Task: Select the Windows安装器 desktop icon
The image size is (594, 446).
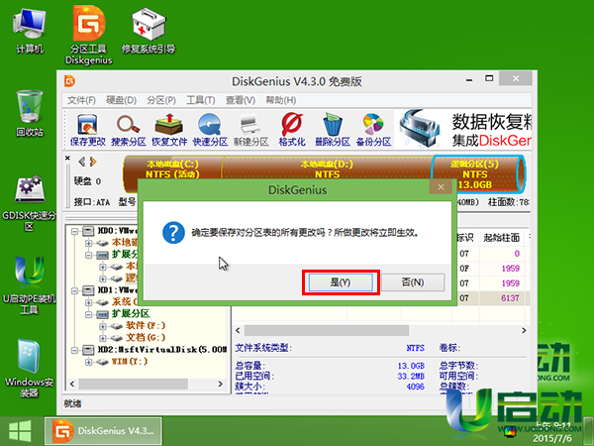Action: click(x=29, y=369)
